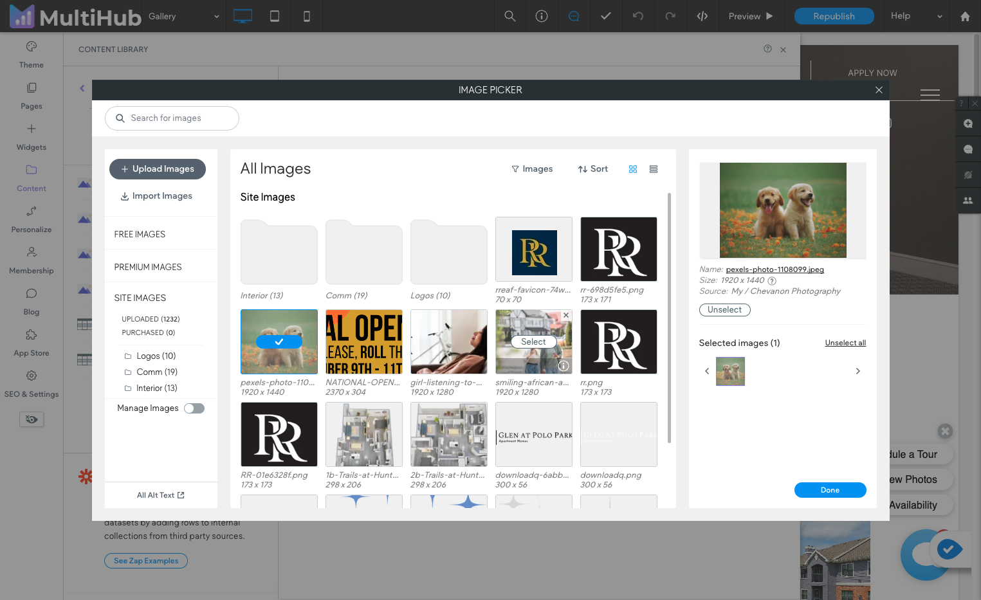Click the redo arrow icon

coord(670,16)
